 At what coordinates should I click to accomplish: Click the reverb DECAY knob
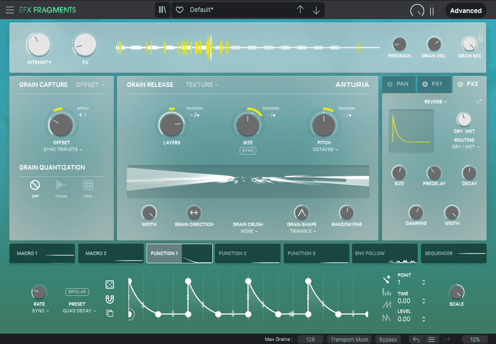(469, 173)
